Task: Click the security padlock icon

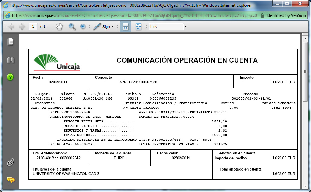Action: click(262, 15)
